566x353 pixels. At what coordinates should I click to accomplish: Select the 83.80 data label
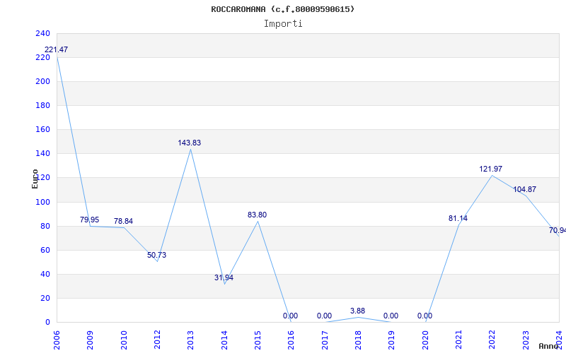[257, 215]
